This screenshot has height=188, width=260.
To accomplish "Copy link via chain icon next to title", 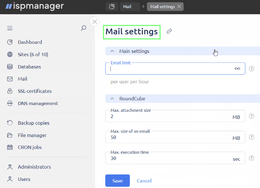I will point(169,31).
